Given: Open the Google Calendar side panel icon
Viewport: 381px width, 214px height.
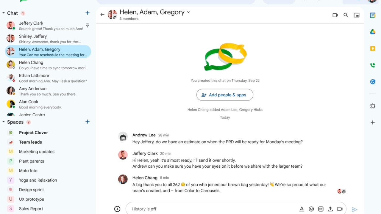Looking at the screenshot, I should click(373, 15).
